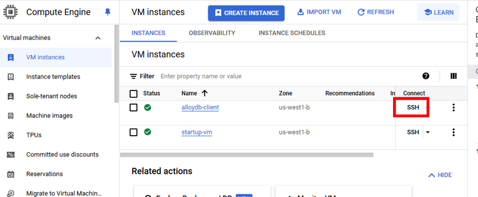The width and height of the screenshot is (478, 197).
Task: Open the filter help question-mark icon
Action: click(x=426, y=76)
